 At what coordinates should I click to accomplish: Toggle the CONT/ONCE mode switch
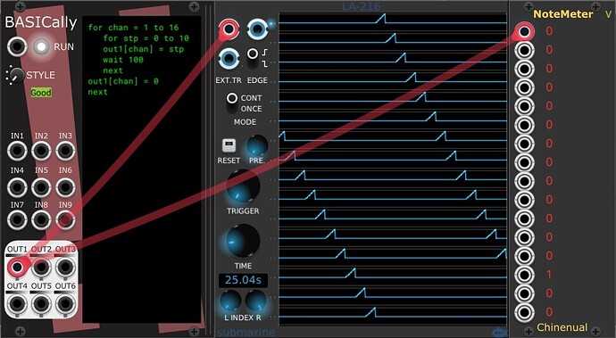pos(232,103)
